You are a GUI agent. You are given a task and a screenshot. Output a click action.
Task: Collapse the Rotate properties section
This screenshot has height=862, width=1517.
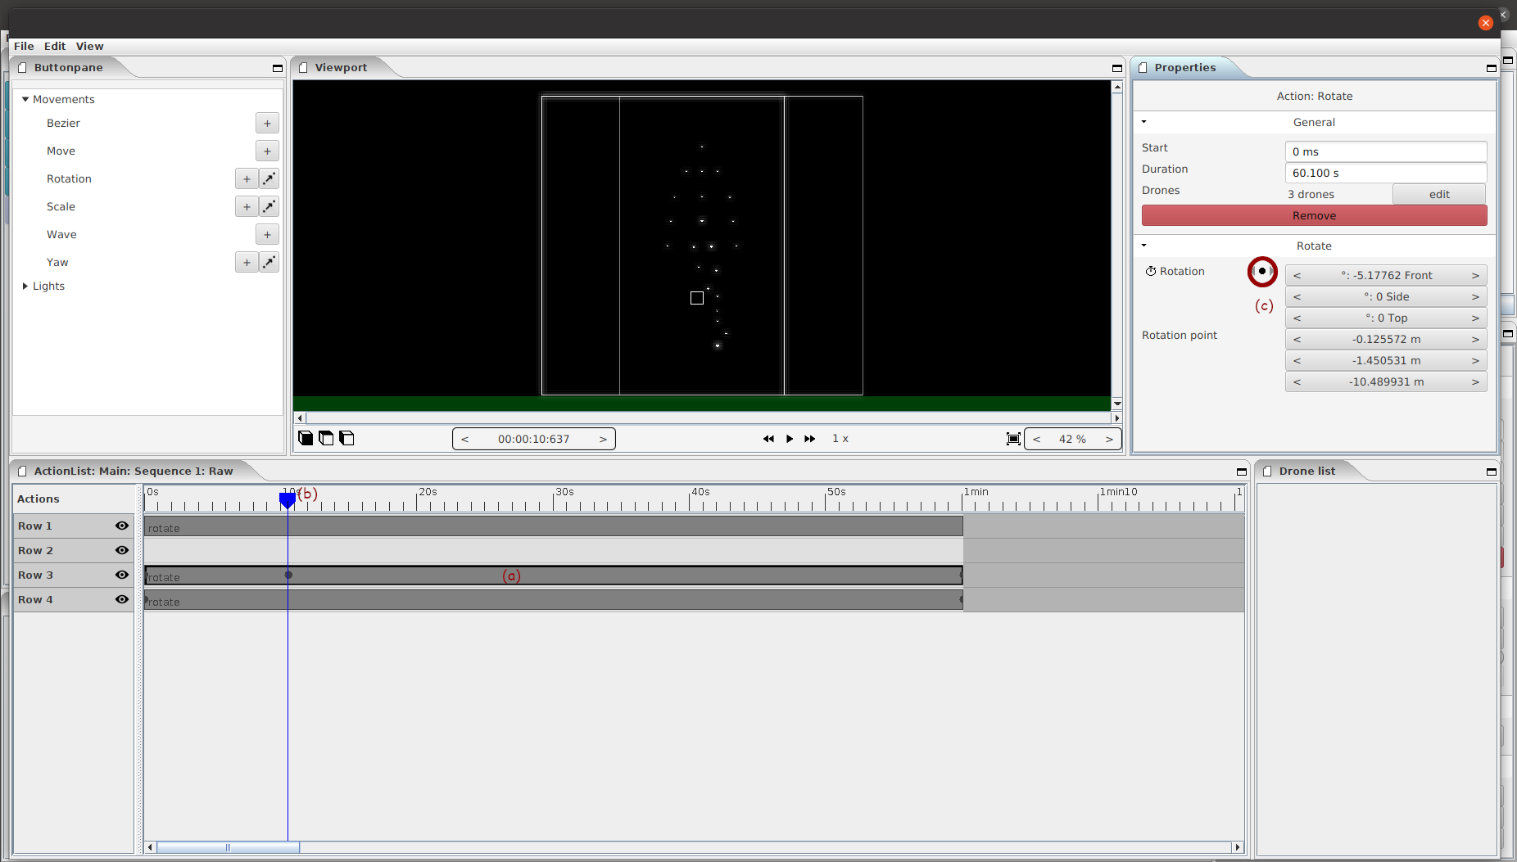[1144, 246]
